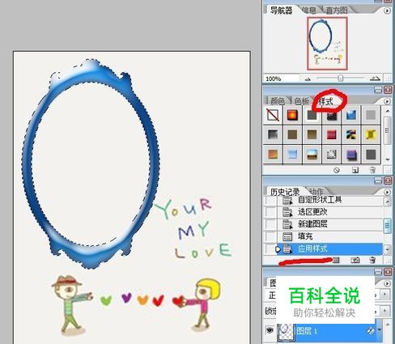Screen dimensions: 395x344
Task: Apply the pale blue sky style swatch
Action: click(292, 155)
